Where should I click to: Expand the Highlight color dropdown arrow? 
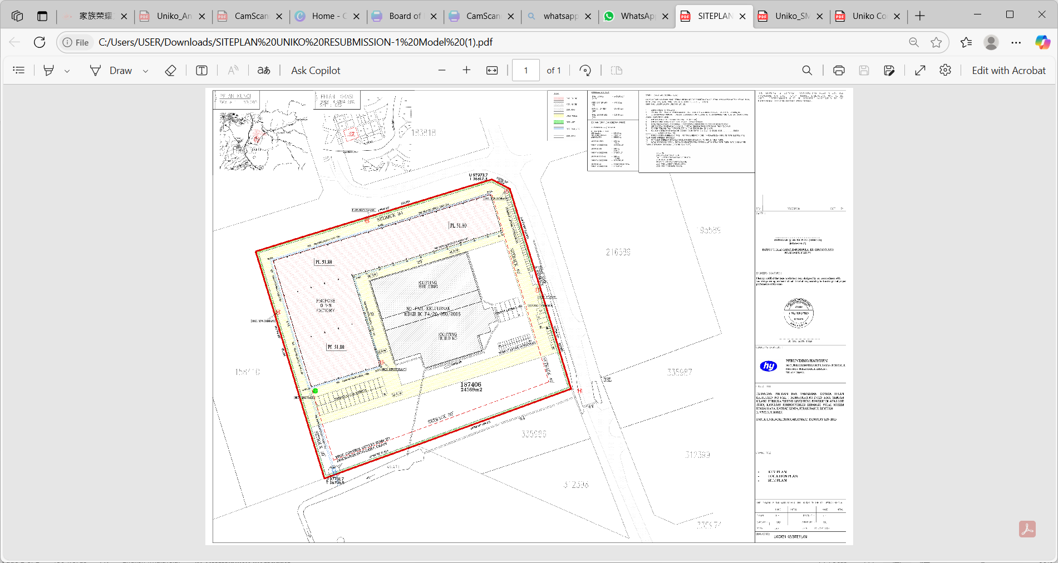67,71
